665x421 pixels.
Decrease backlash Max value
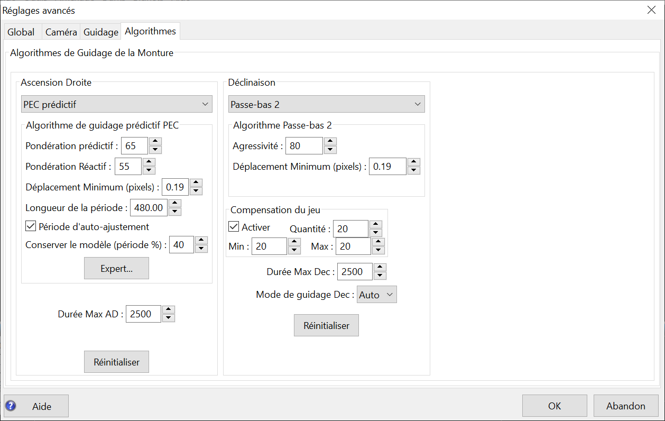tap(378, 250)
